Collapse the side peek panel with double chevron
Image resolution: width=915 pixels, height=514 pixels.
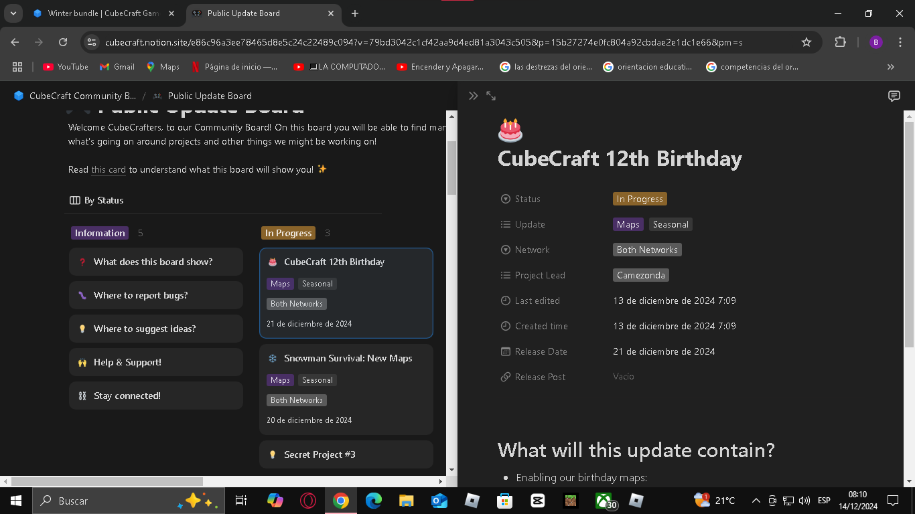[x=474, y=96]
